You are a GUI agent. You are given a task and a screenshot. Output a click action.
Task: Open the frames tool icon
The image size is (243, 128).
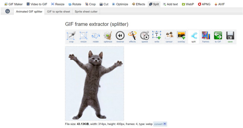coord(206,37)
